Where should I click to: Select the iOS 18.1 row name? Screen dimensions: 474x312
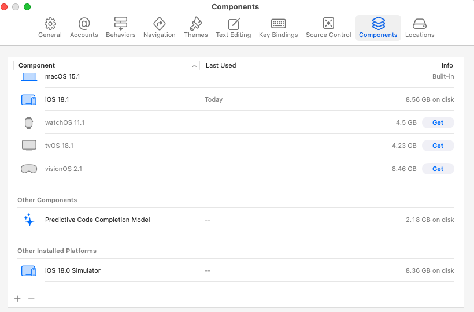pyautogui.click(x=57, y=99)
